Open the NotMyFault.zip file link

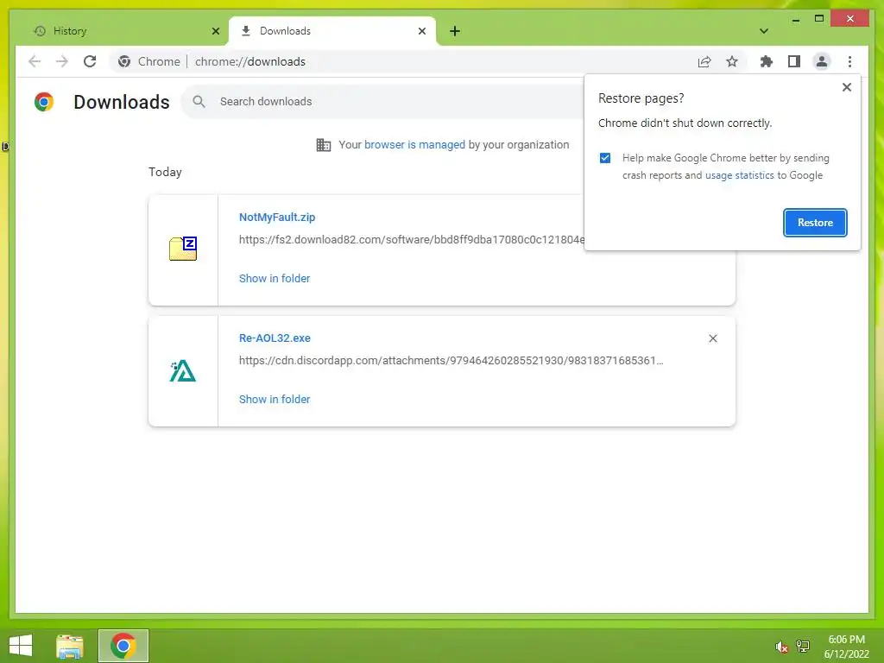(x=277, y=217)
